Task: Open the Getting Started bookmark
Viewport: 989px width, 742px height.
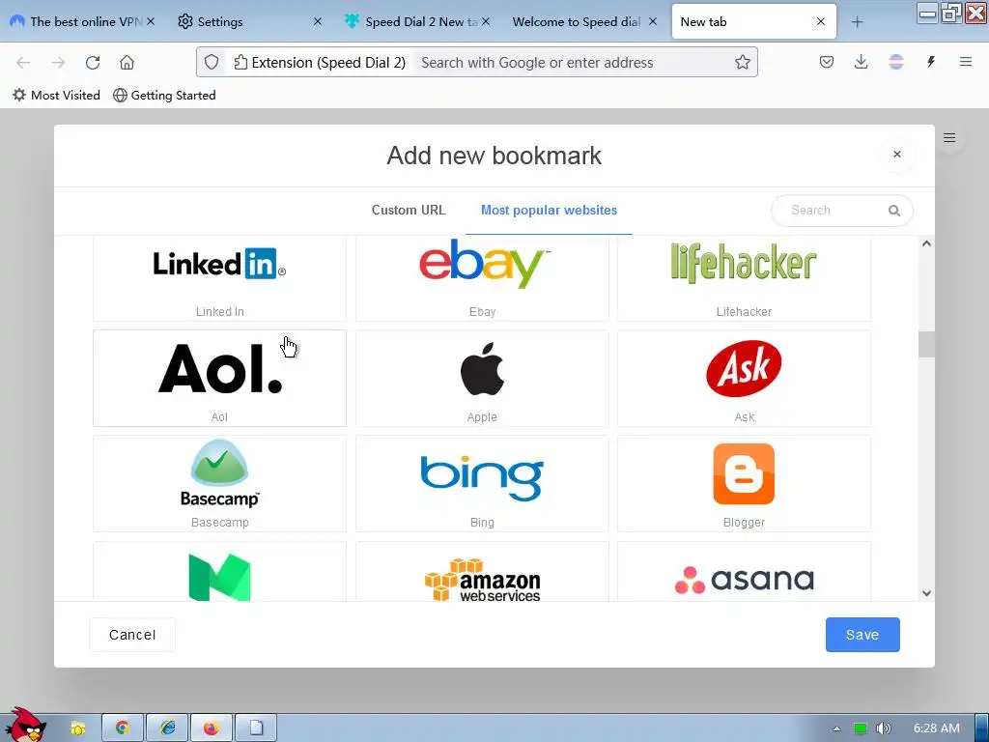Action: (164, 96)
